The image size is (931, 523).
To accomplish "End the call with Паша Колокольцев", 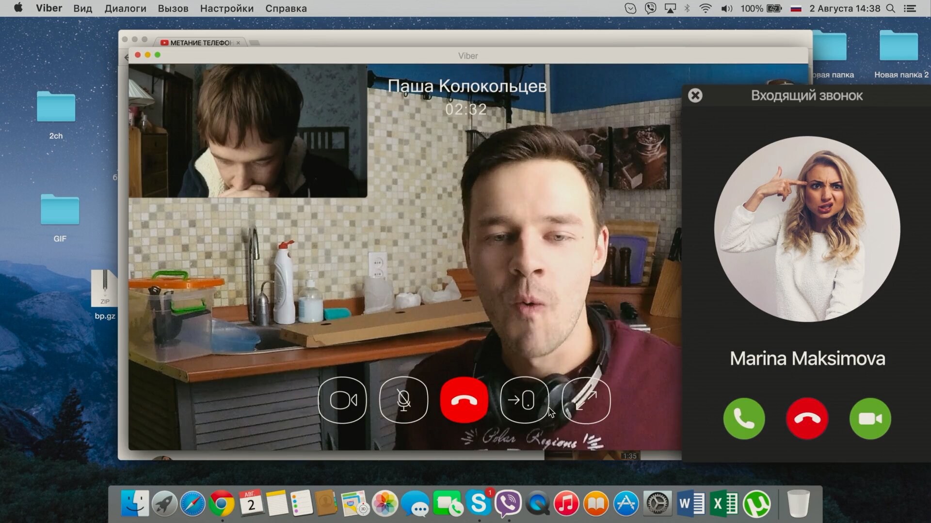I will [464, 400].
